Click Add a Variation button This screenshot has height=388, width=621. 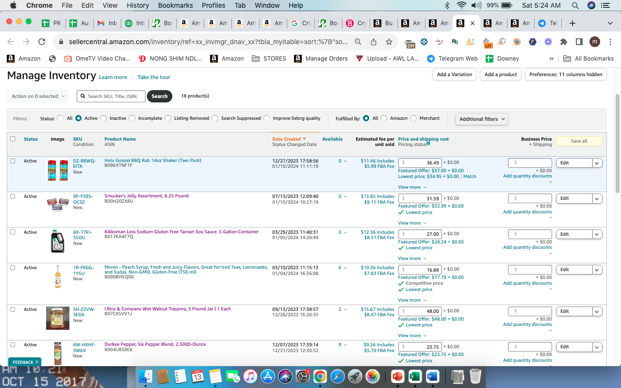[x=455, y=74]
